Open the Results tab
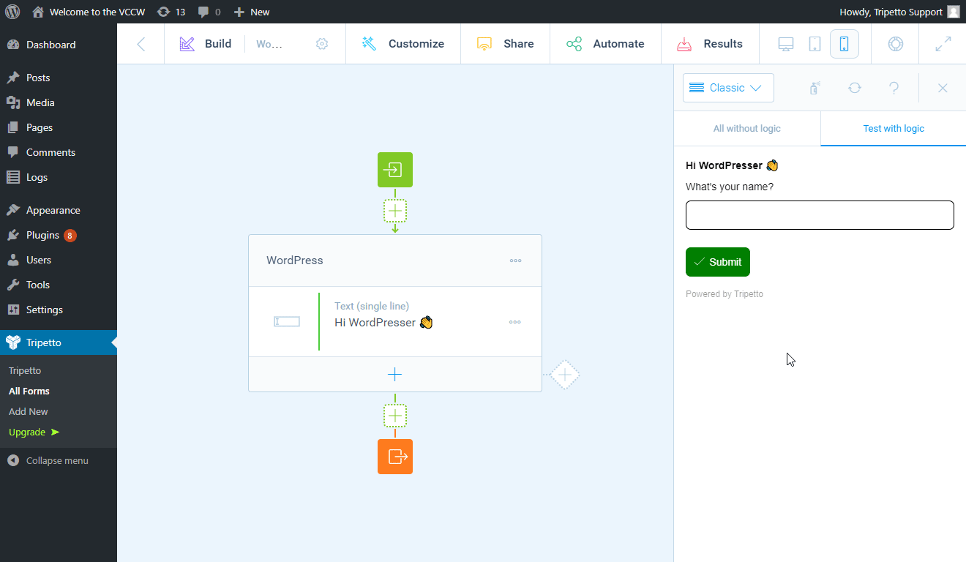Viewport: 966px width, 562px height. point(710,44)
